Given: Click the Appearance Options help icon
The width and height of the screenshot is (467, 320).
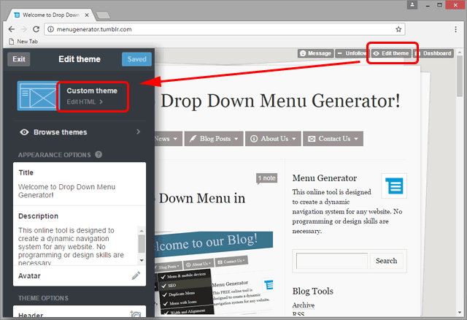Looking at the screenshot, I should (99, 155).
